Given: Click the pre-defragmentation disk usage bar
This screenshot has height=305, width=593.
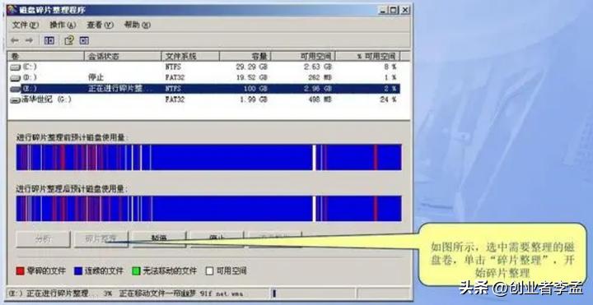Looking at the screenshot, I should [x=208, y=157].
